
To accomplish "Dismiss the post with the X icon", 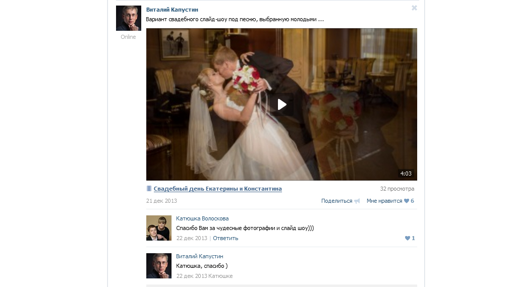I will 414,8.
